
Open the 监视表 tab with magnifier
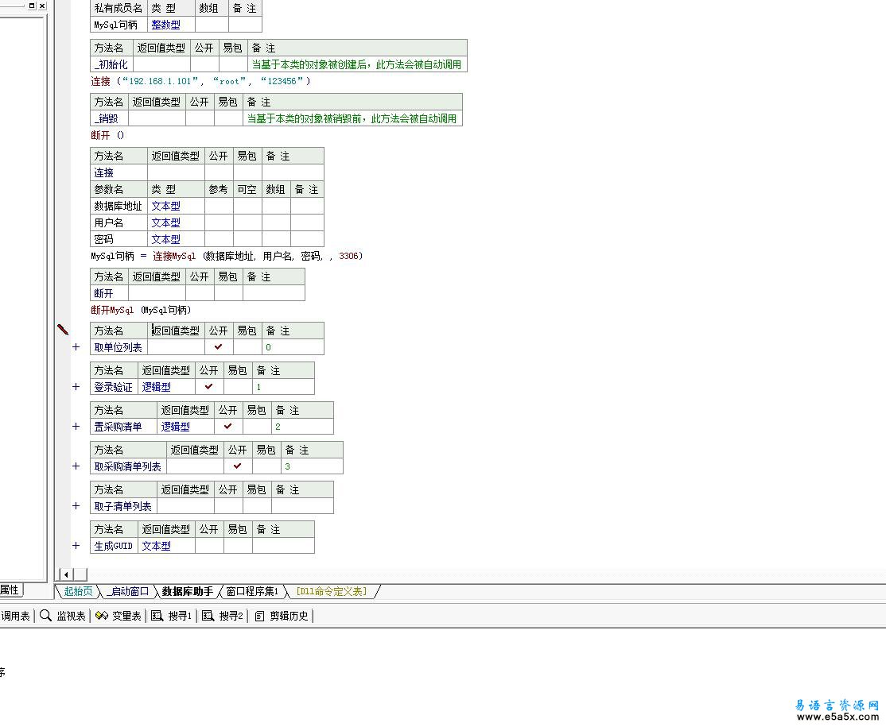(63, 616)
